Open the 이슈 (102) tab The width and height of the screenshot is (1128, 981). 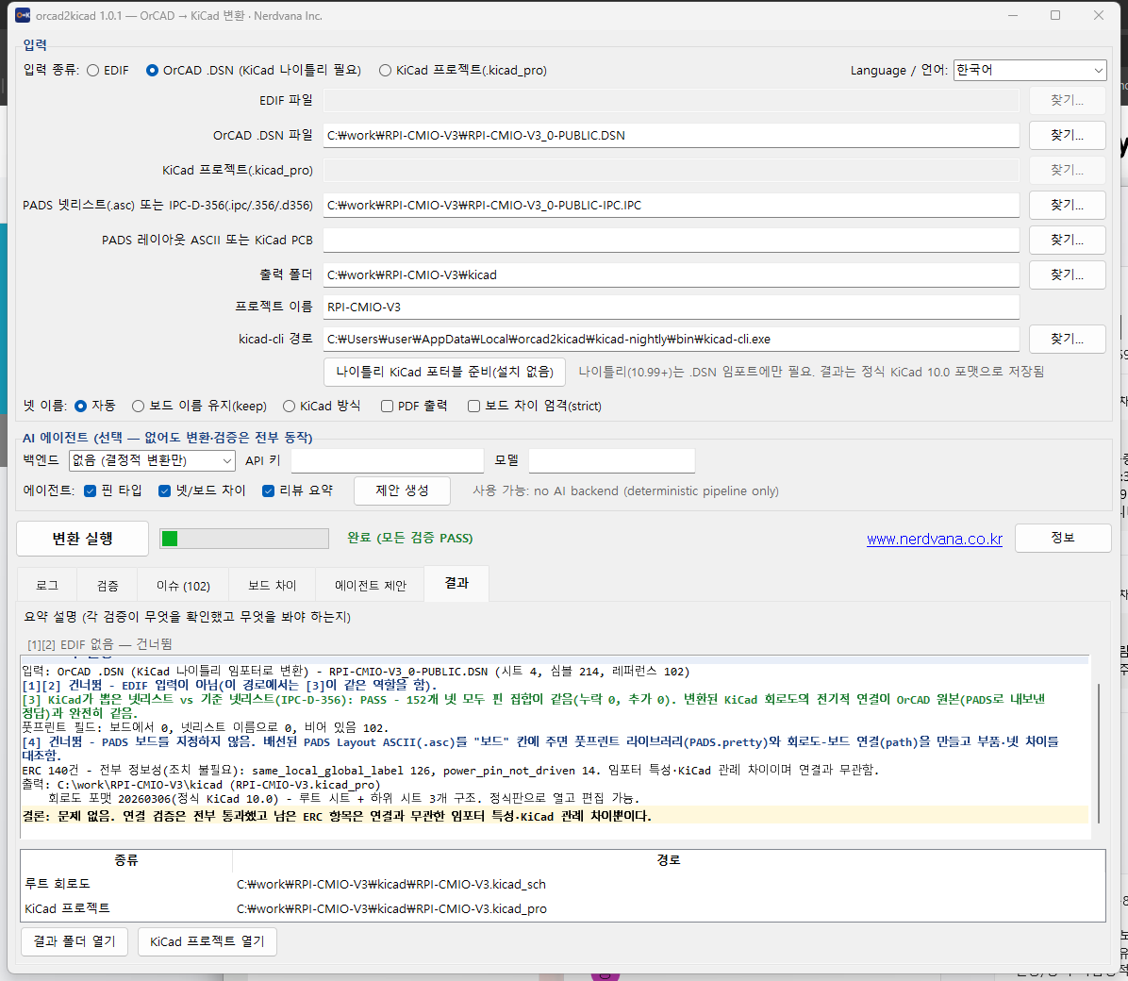pos(184,585)
